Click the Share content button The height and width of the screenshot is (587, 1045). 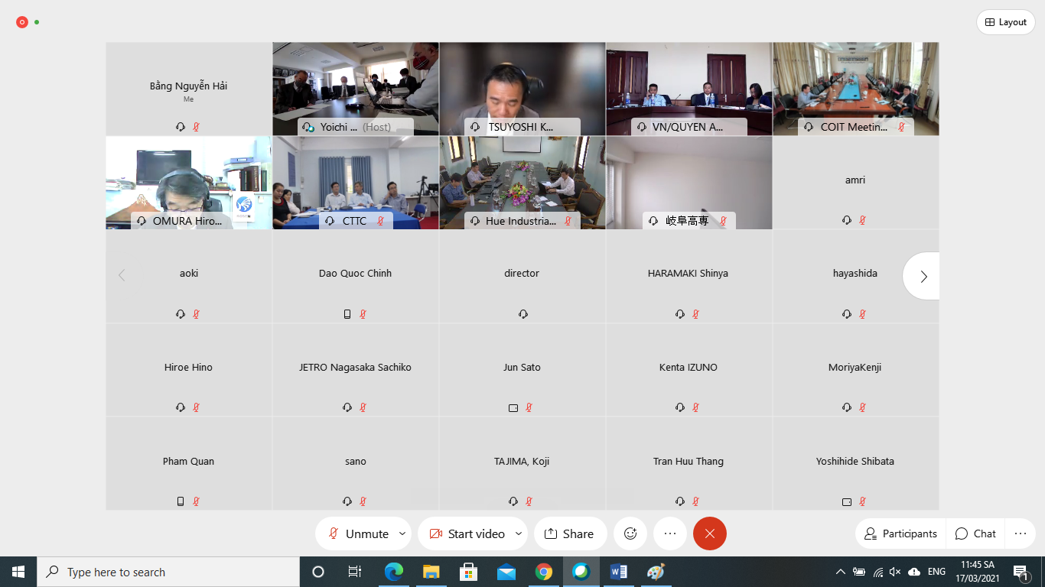pos(569,533)
